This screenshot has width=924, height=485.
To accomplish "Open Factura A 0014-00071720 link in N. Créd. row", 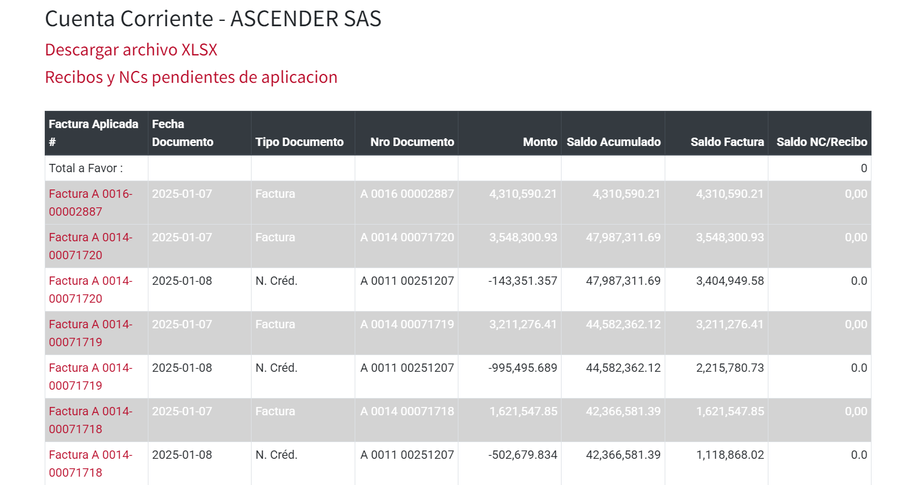I will [90, 290].
